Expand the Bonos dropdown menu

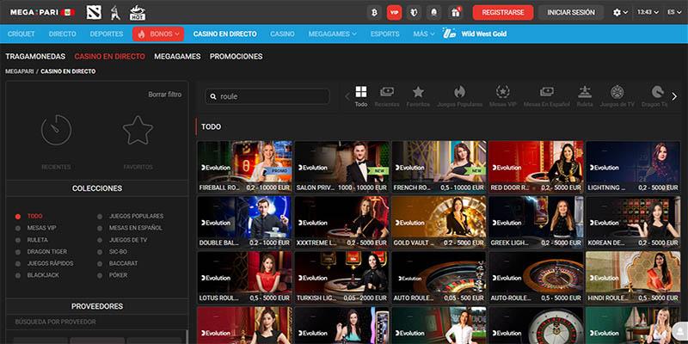click(158, 34)
